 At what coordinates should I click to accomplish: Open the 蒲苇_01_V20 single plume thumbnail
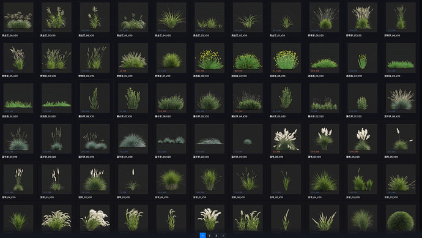(x=133, y=179)
